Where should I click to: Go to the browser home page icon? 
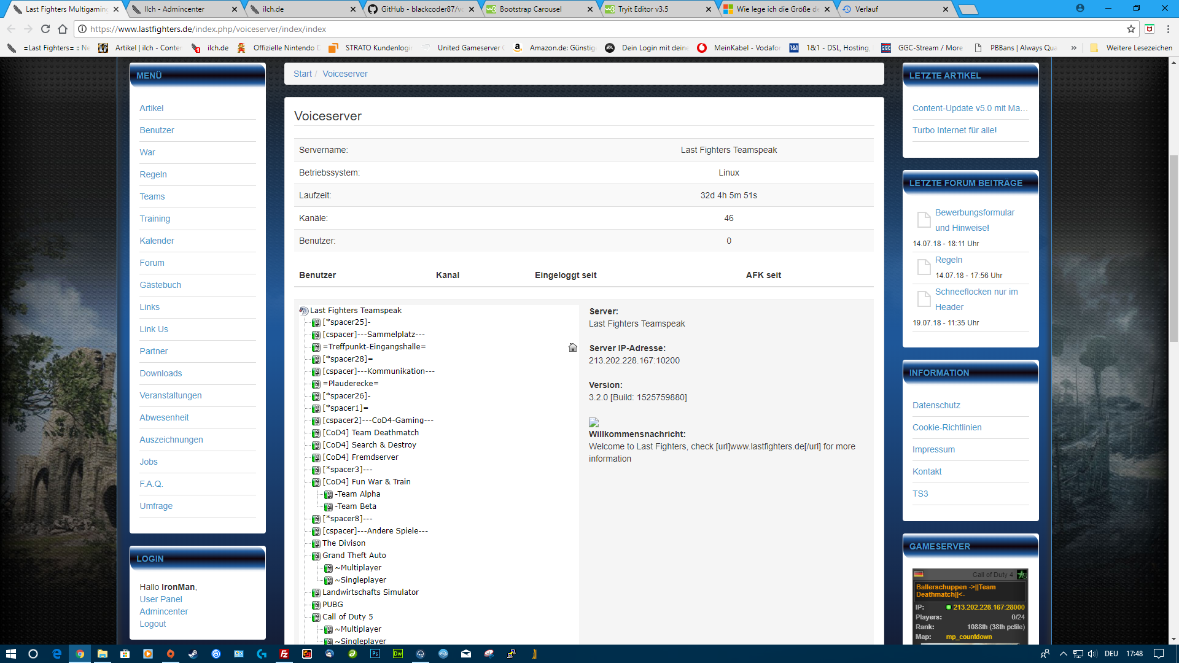(63, 29)
